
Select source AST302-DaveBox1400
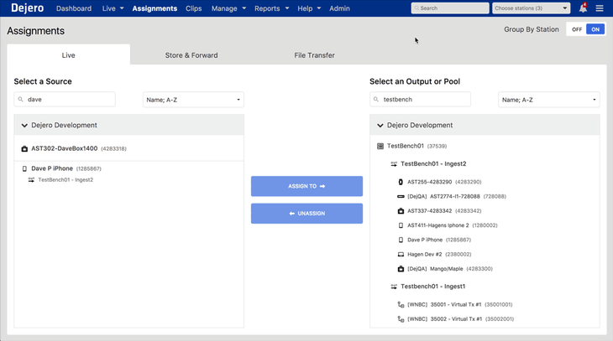129,148
